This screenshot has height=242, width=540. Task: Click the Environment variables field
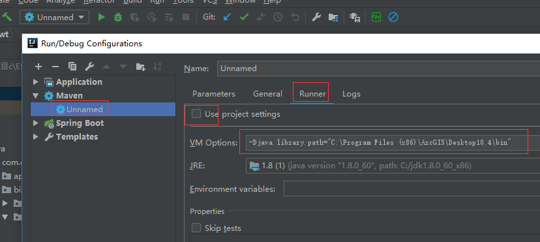click(x=412, y=189)
